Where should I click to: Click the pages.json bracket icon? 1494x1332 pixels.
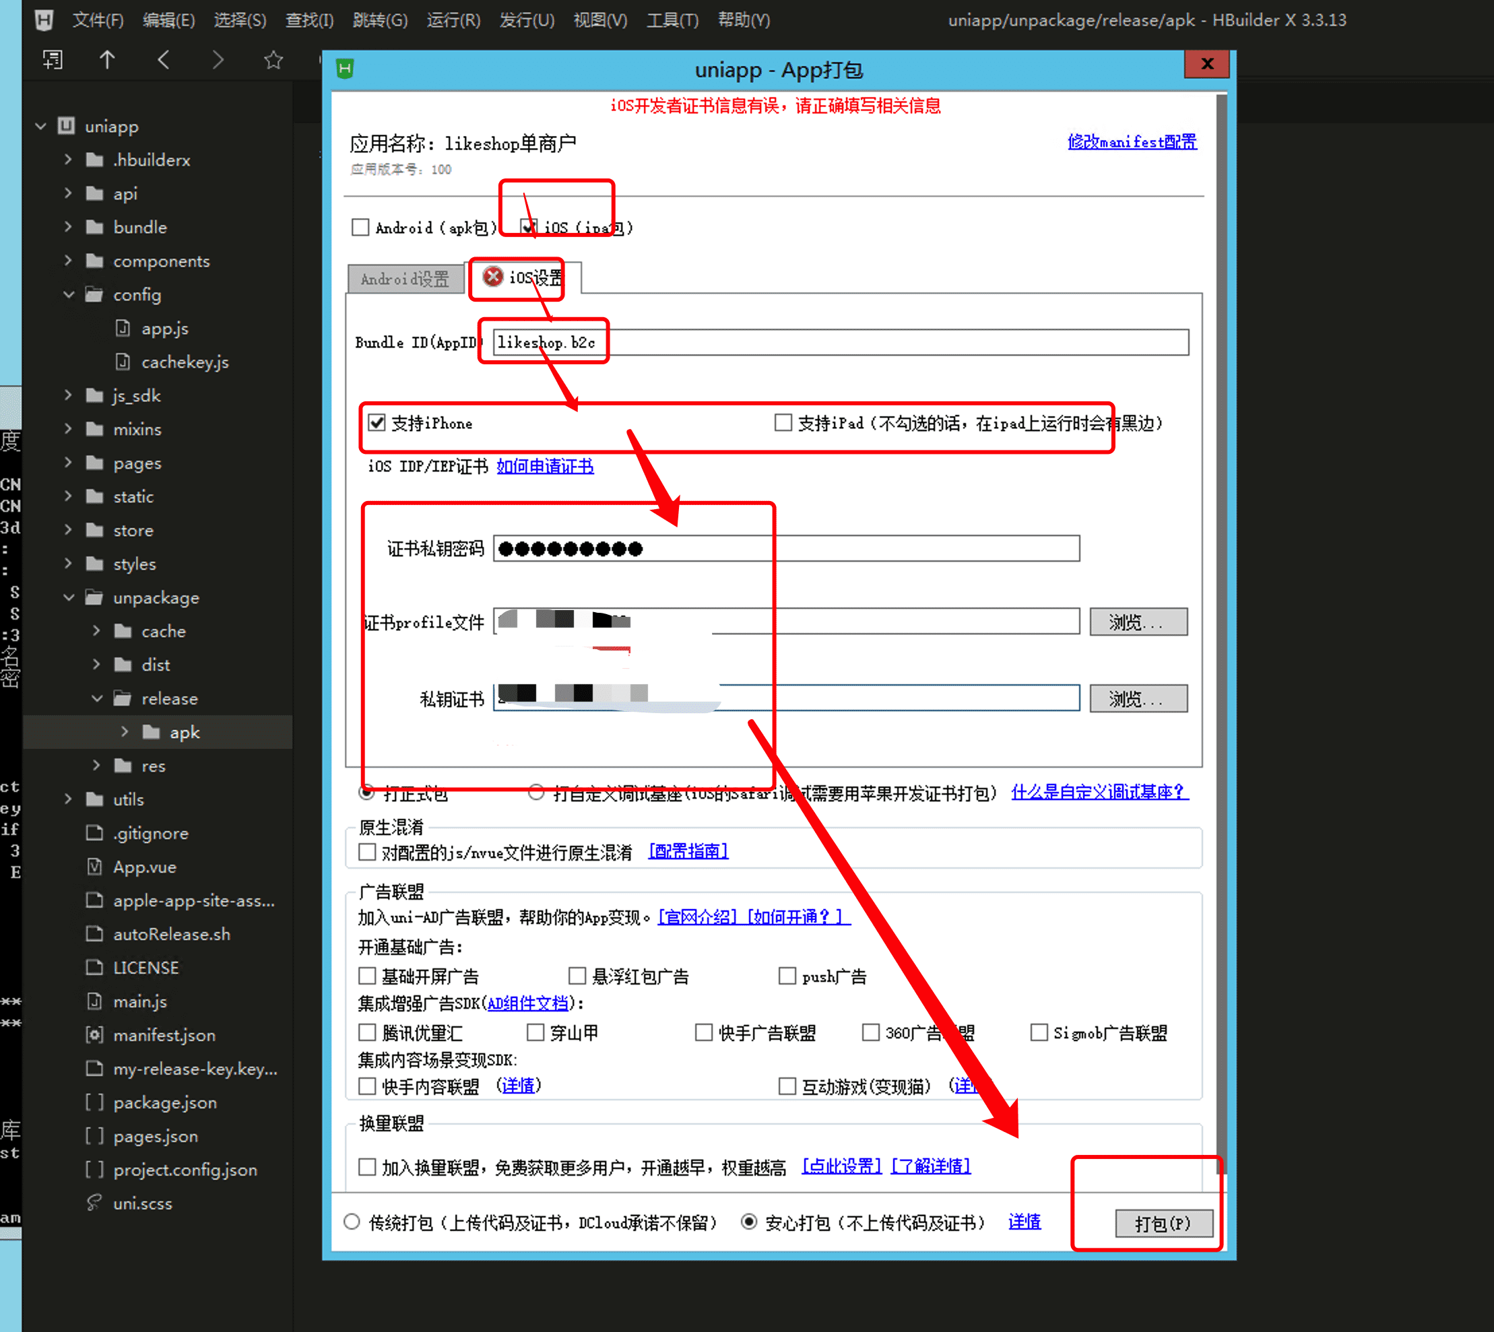click(94, 1136)
